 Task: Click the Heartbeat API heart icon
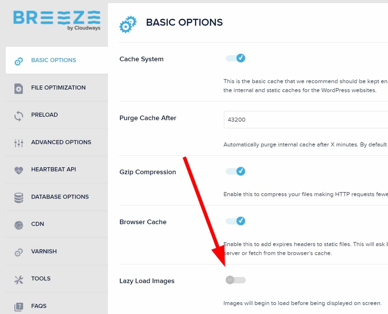18,170
